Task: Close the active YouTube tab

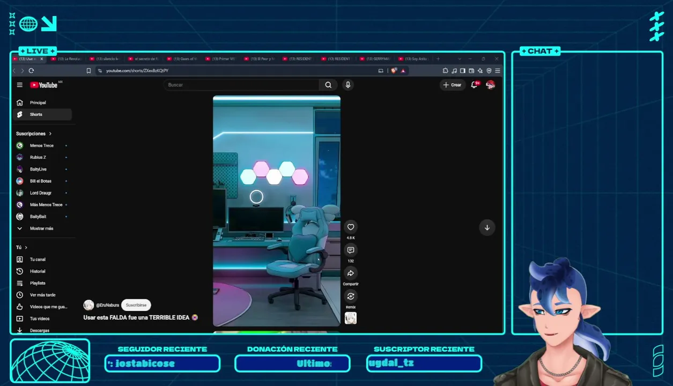Action: point(42,59)
